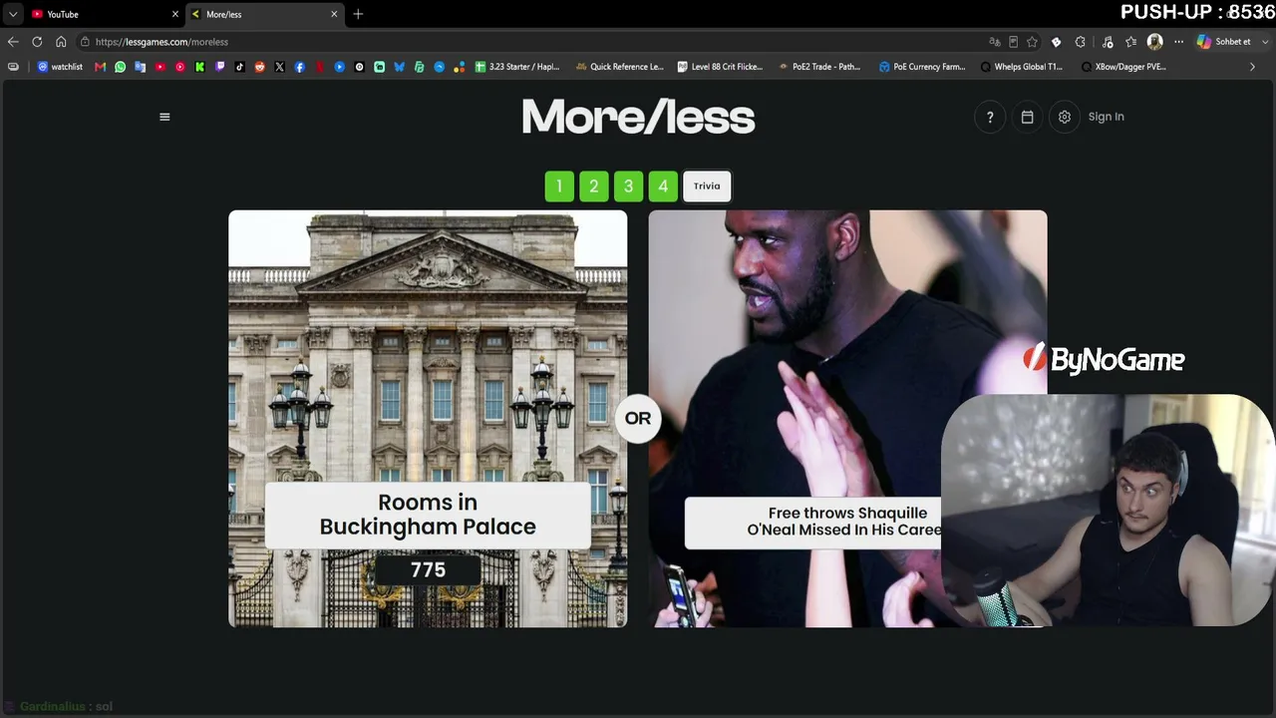
Task: Open the game settings gear icon
Action: coord(1065,117)
